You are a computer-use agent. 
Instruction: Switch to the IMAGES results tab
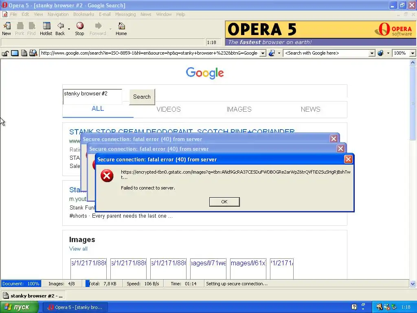point(239,109)
